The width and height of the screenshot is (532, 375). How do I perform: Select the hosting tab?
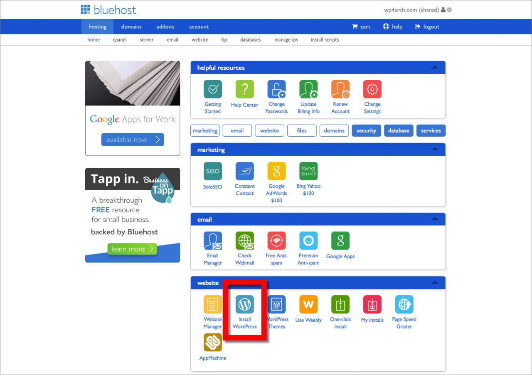(97, 27)
